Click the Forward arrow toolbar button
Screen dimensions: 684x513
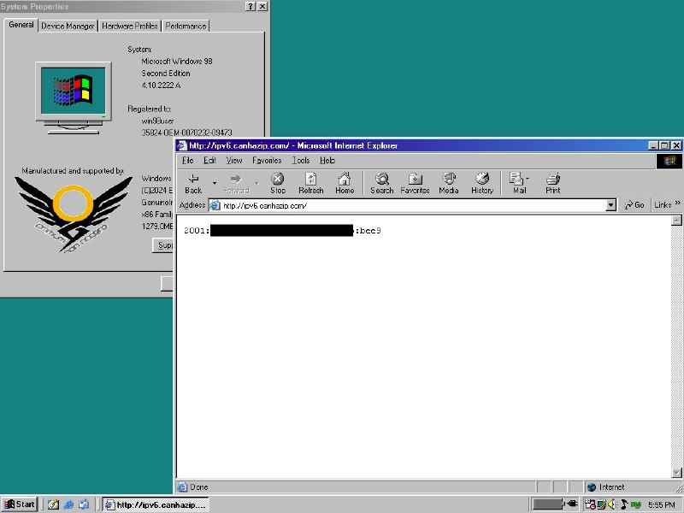236,183
